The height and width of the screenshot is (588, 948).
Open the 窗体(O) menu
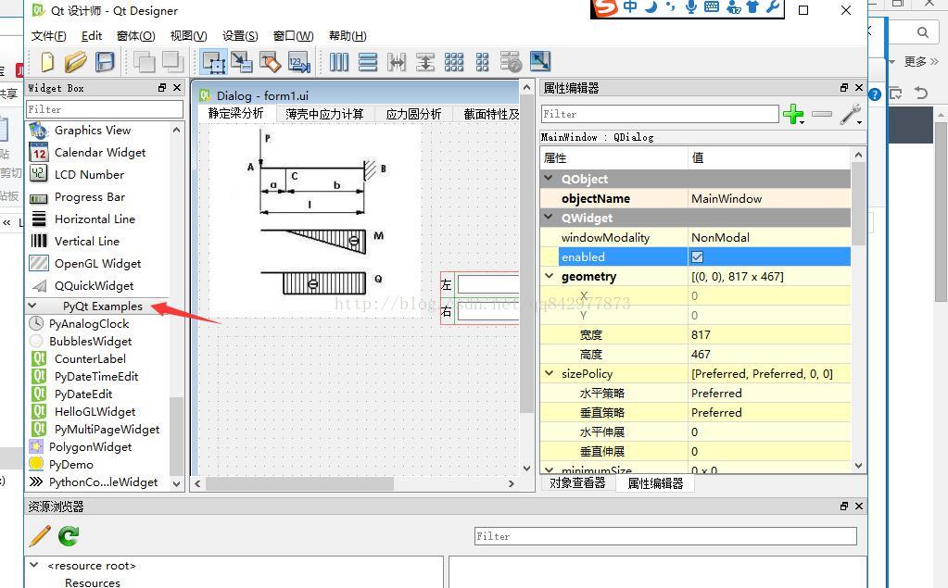click(x=135, y=35)
